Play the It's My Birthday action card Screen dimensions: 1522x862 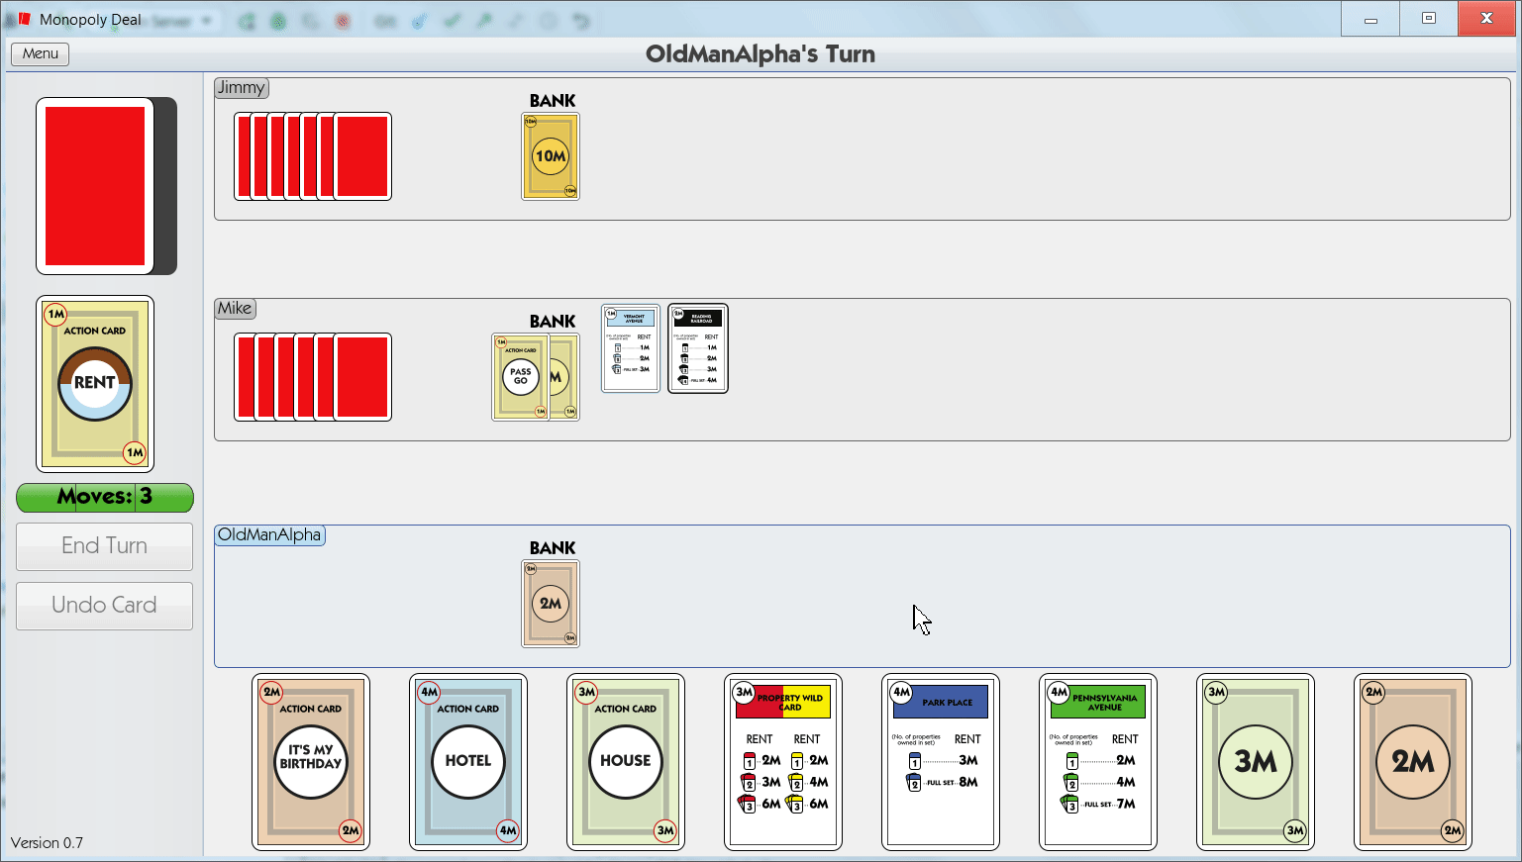pos(311,762)
